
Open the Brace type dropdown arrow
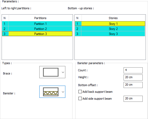(63, 72)
